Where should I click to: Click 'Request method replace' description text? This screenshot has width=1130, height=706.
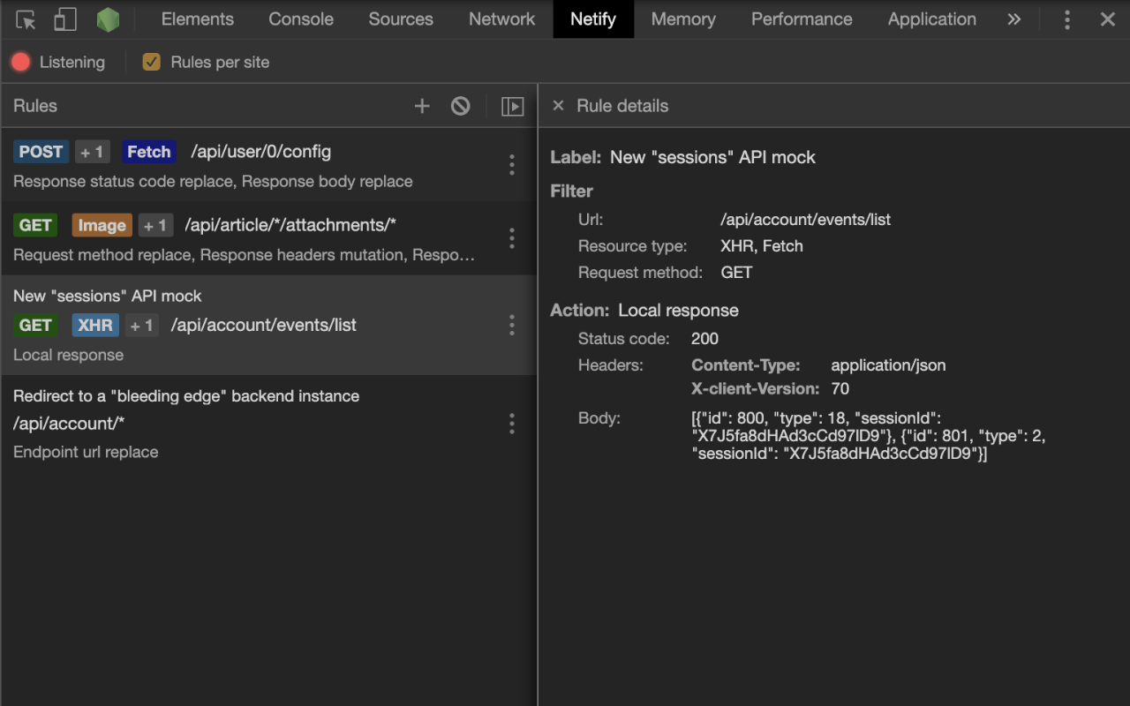(x=102, y=255)
